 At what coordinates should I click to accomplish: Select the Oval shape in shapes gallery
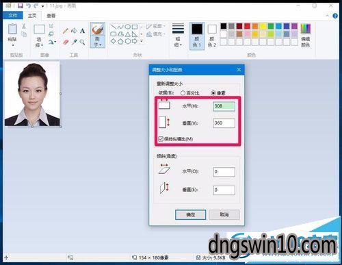[x=128, y=27]
